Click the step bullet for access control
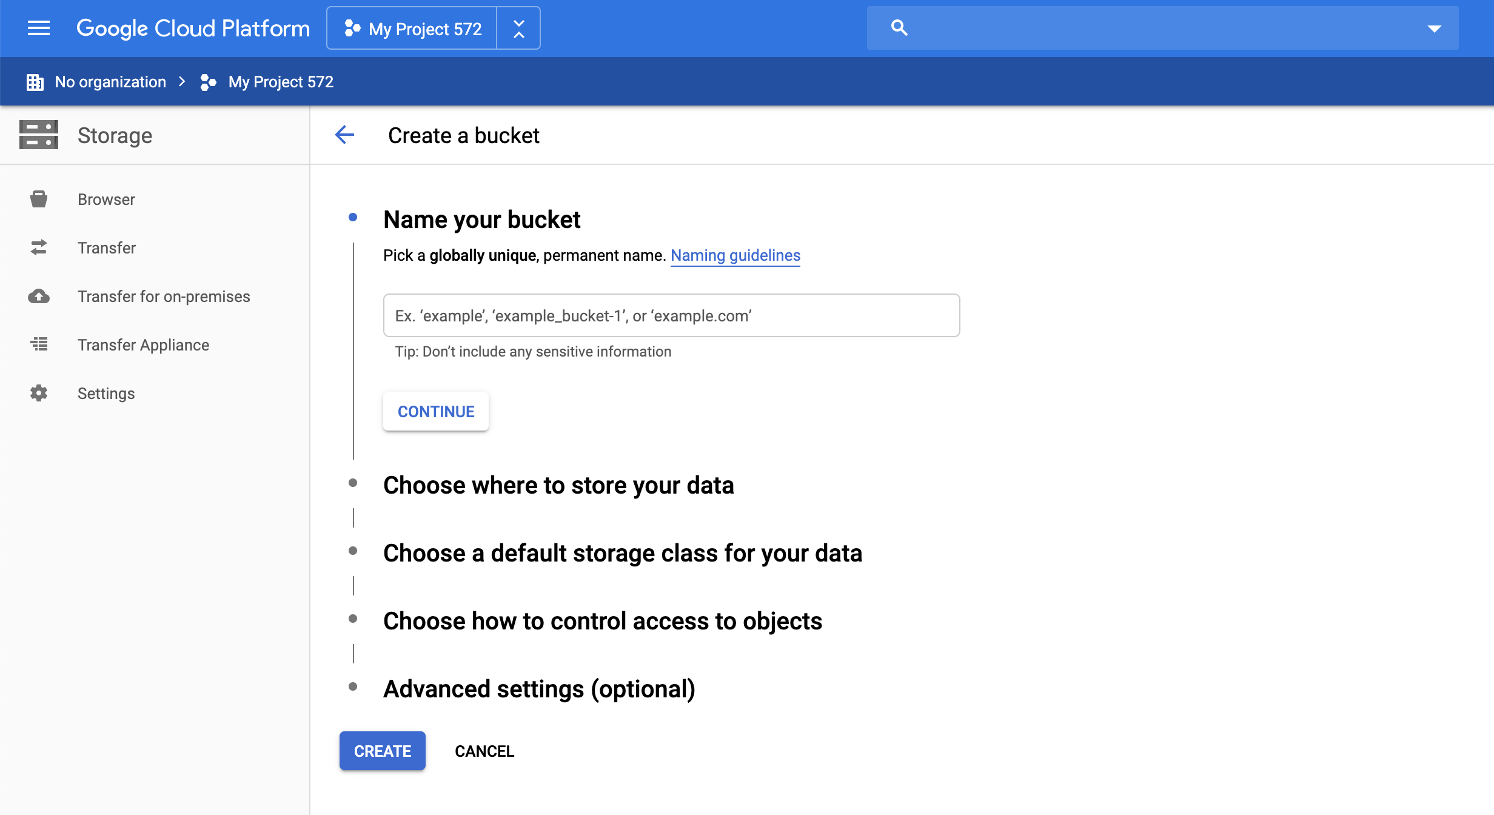 353,619
